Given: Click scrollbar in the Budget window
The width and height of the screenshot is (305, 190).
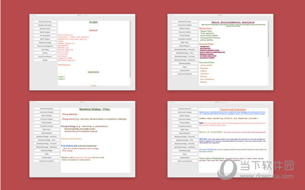Looking at the screenshot, I should [x=130, y=49].
